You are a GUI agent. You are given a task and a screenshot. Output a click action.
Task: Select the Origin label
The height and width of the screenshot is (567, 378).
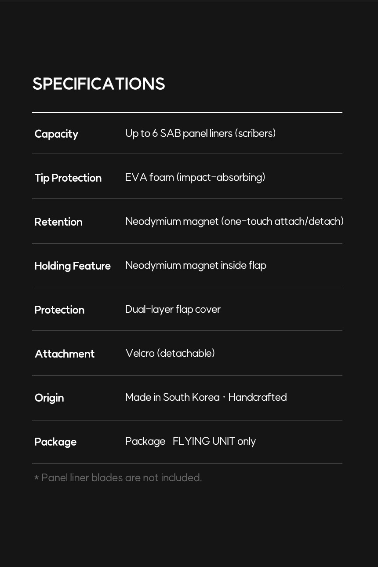[x=49, y=398]
